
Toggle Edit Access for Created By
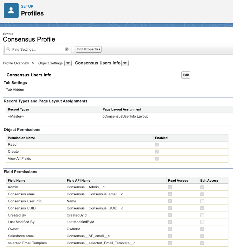(x=202, y=215)
